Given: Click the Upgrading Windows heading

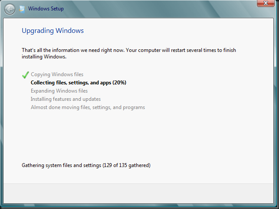Looking at the screenshot, I should point(53,31).
